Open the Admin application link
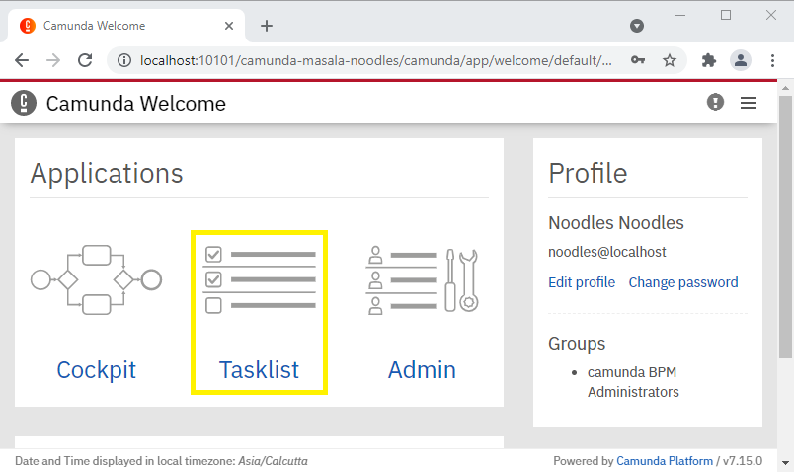This screenshot has width=794, height=472. point(422,370)
